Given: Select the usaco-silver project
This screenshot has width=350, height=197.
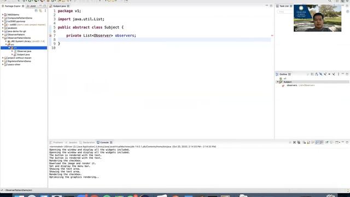Looking at the screenshot, I should (x=14, y=65).
